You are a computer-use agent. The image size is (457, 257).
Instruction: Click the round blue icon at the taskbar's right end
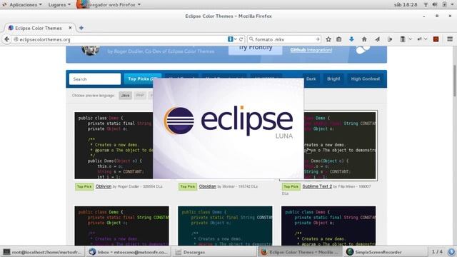451,252
